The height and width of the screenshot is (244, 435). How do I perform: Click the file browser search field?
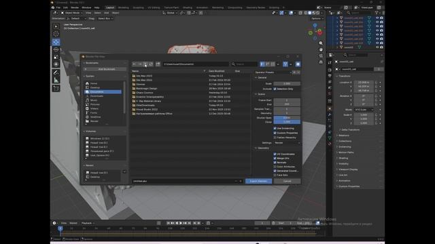[244, 64]
